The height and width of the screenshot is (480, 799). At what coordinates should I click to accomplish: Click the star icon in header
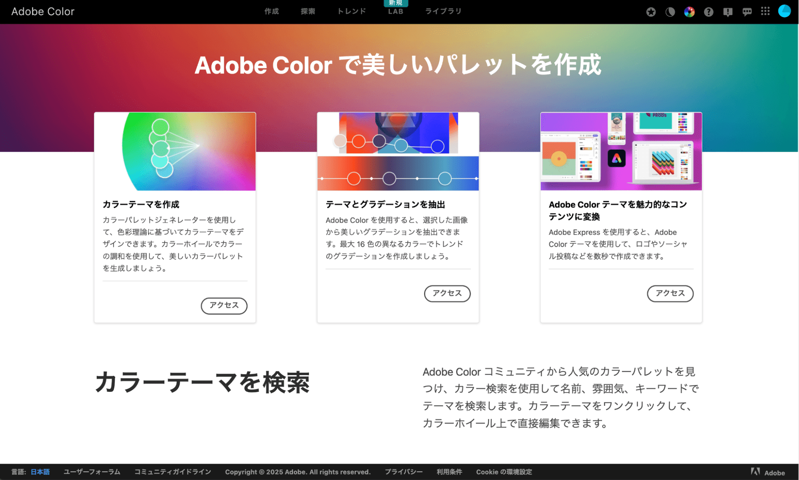(x=651, y=12)
